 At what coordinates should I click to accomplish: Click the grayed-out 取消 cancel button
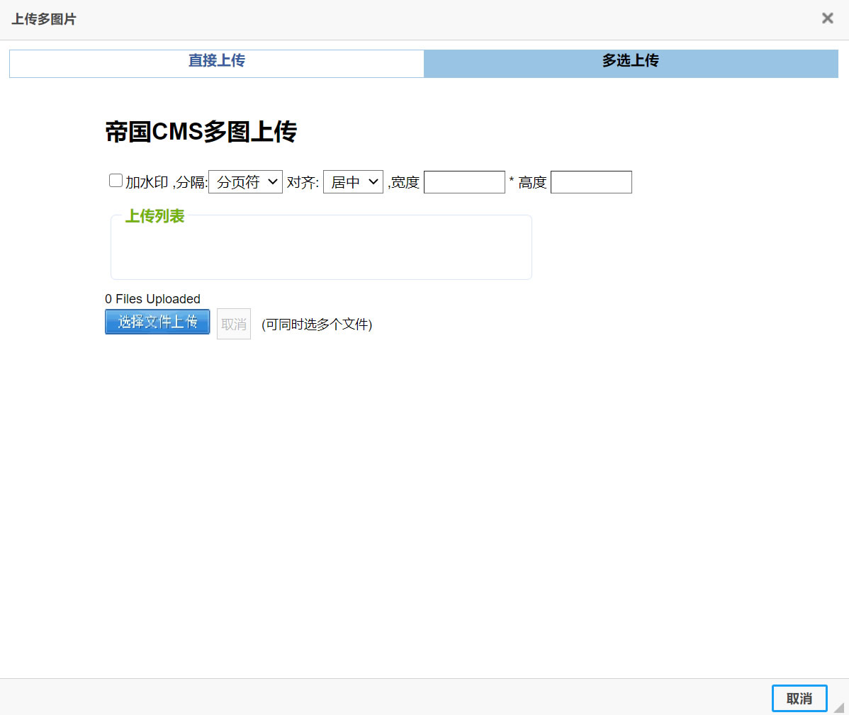[233, 323]
